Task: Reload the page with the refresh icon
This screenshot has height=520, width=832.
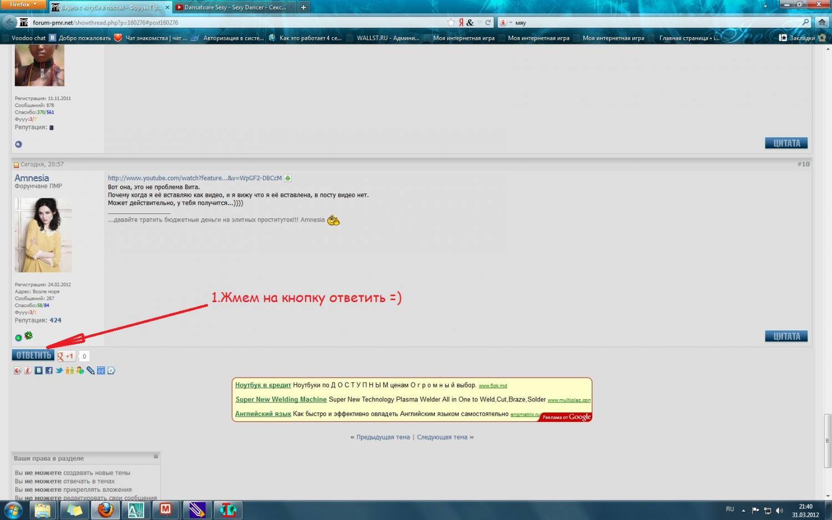Action: (x=488, y=23)
